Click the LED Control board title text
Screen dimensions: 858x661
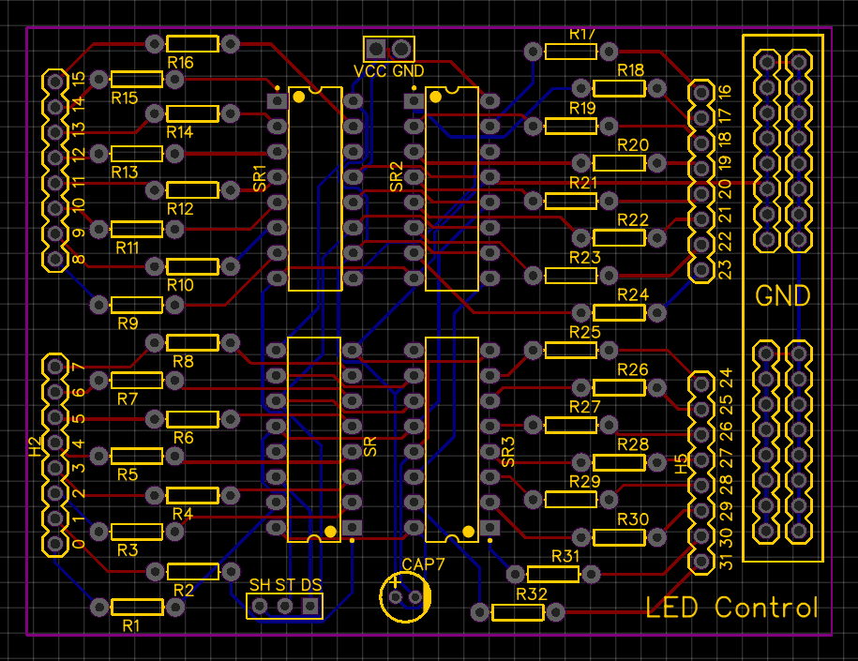732,608
